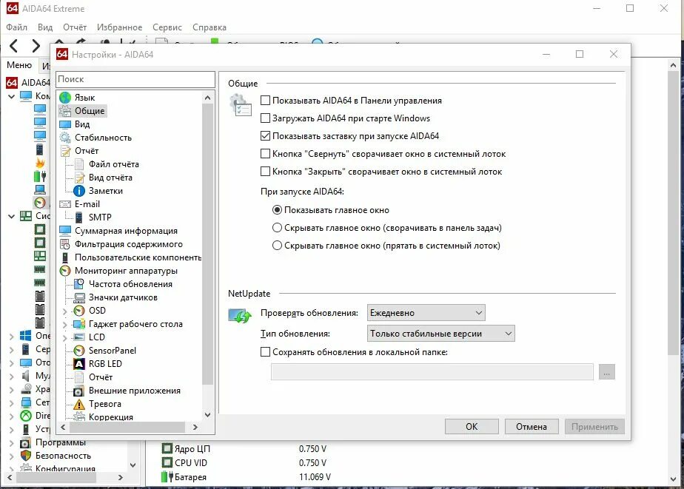Expand the LCD node in settings tree
This screenshot has width=684, height=489.
64,338
